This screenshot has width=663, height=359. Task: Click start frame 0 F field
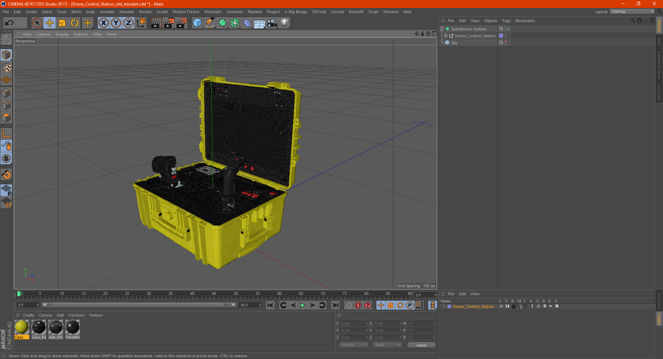pos(28,305)
